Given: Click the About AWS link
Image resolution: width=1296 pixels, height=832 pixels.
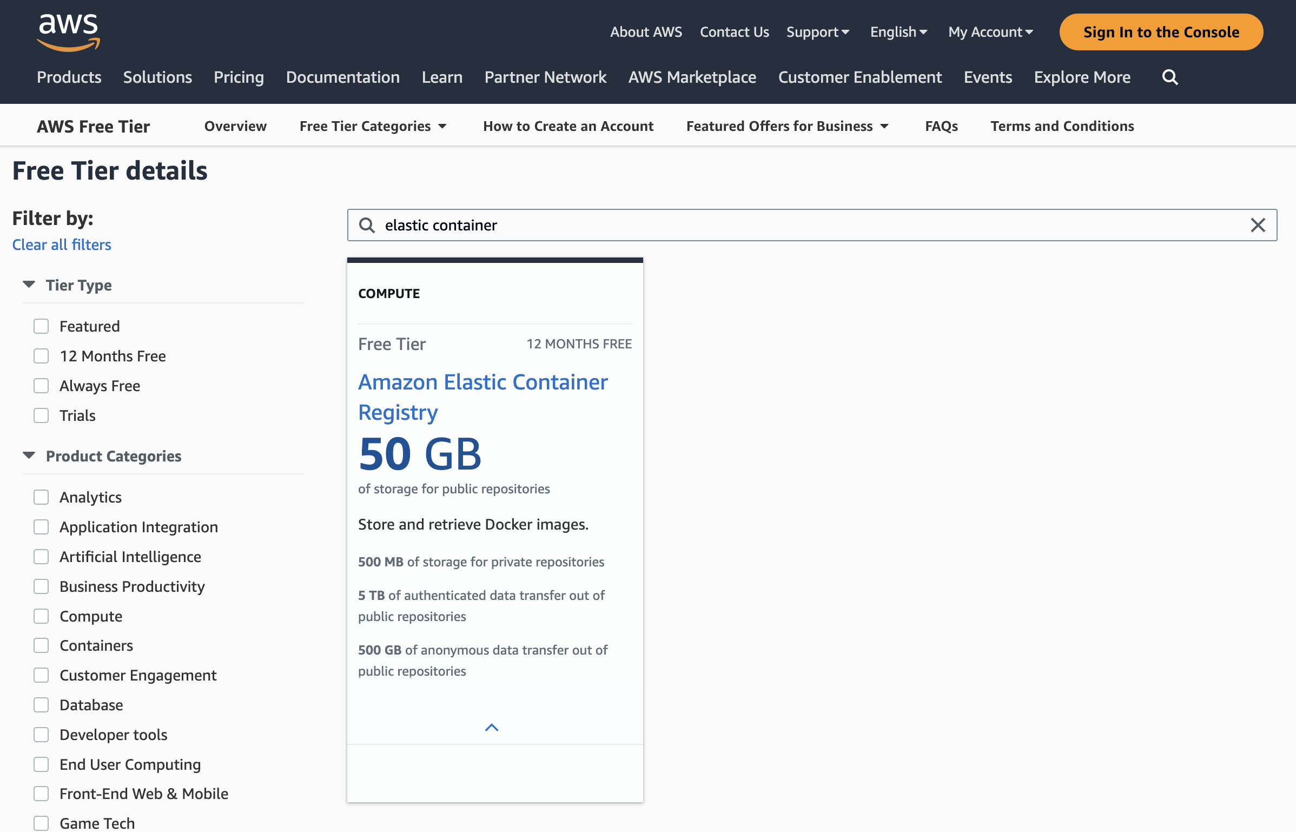Looking at the screenshot, I should pyautogui.click(x=646, y=32).
